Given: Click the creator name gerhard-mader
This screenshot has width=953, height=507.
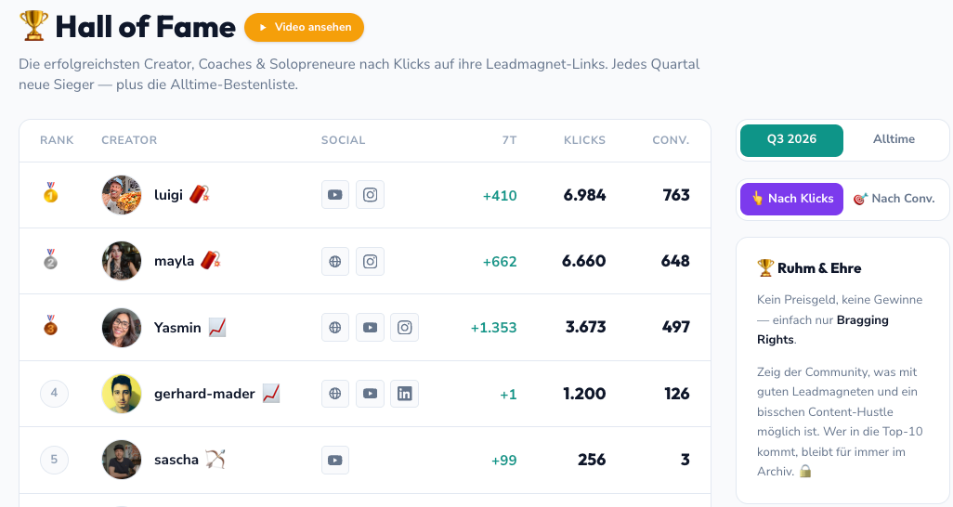Looking at the screenshot, I should (204, 394).
